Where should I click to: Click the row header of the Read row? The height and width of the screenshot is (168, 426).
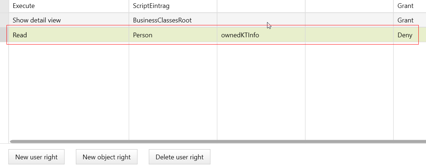coord(4,35)
